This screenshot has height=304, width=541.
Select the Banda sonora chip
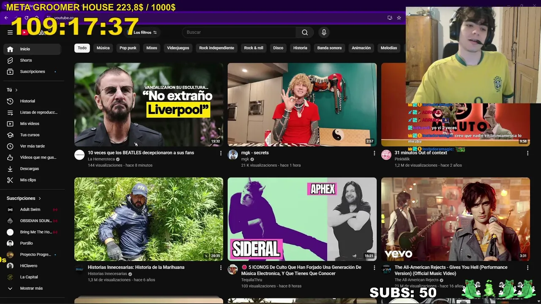click(x=329, y=48)
